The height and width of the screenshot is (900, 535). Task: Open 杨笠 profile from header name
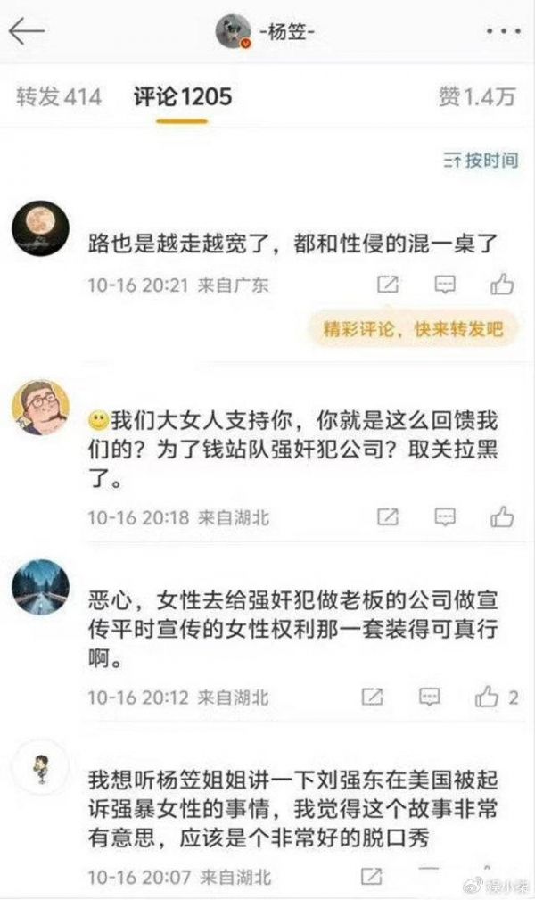tap(287, 31)
